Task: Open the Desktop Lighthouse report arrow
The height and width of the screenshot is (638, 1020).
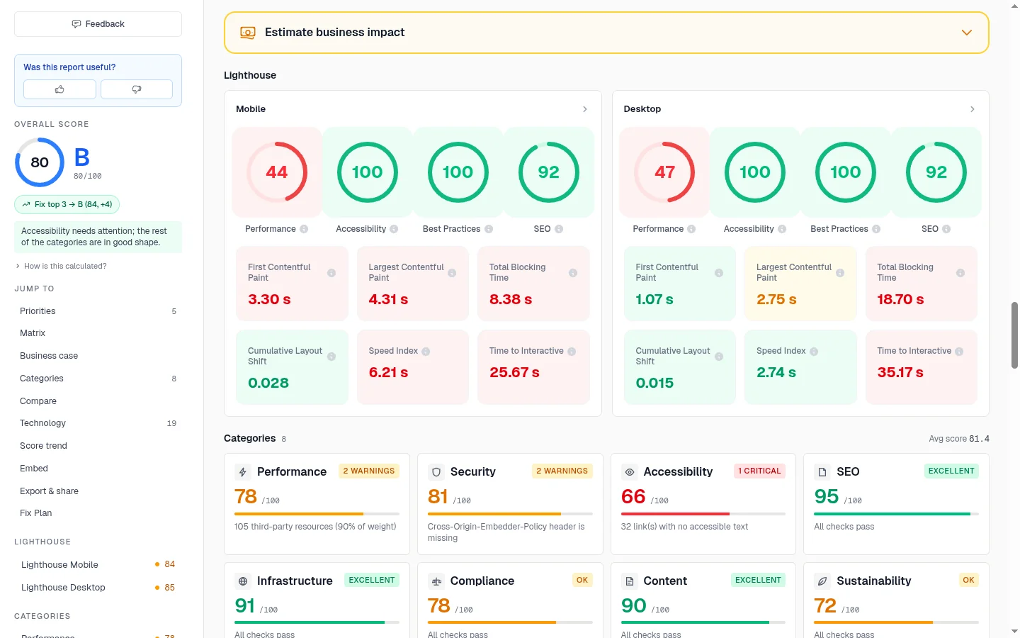Action: coord(972,109)
